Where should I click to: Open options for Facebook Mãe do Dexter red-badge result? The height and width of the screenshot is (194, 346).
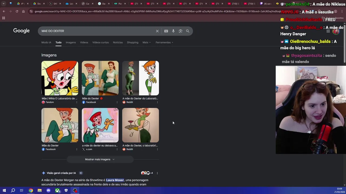pos(117,102)
